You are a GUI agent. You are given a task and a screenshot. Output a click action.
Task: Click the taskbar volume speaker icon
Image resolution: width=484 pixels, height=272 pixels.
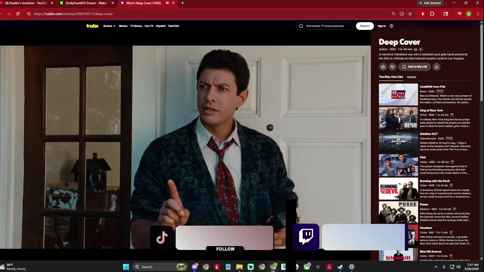(458, 267)
